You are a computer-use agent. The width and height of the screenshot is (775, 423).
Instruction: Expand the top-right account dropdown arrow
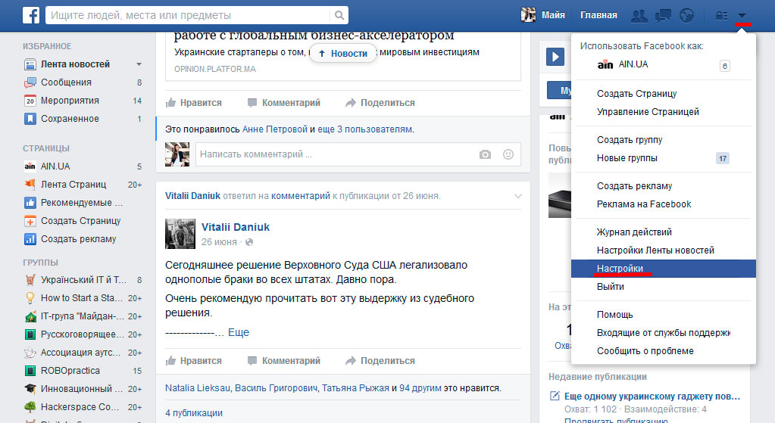(x=742, y=15)
